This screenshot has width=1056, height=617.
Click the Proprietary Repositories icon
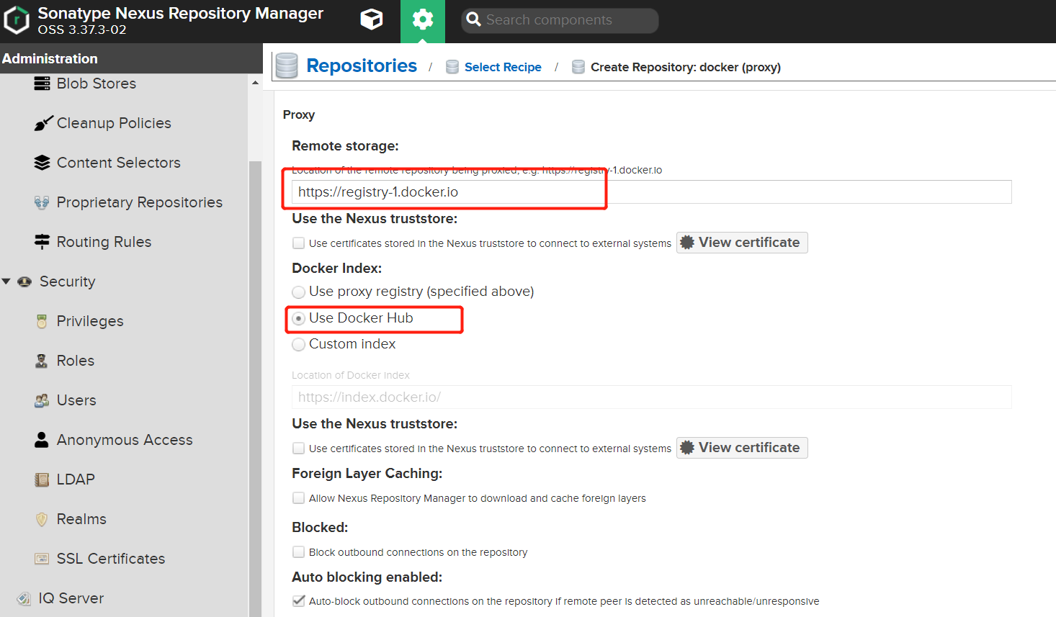[x=42, y=202]
